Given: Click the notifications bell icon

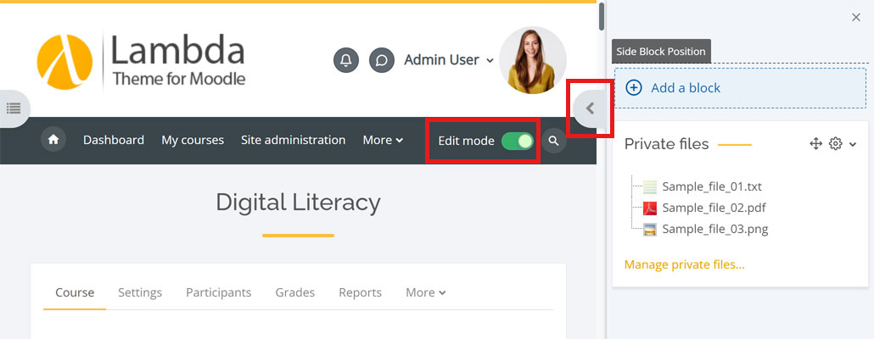Looking at the screenshot, I should click(x=346, y=61).
